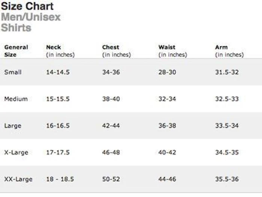262x197 pixels.
Task: Click the Small neck value 14-14.5
Action: tap(58, 72)
